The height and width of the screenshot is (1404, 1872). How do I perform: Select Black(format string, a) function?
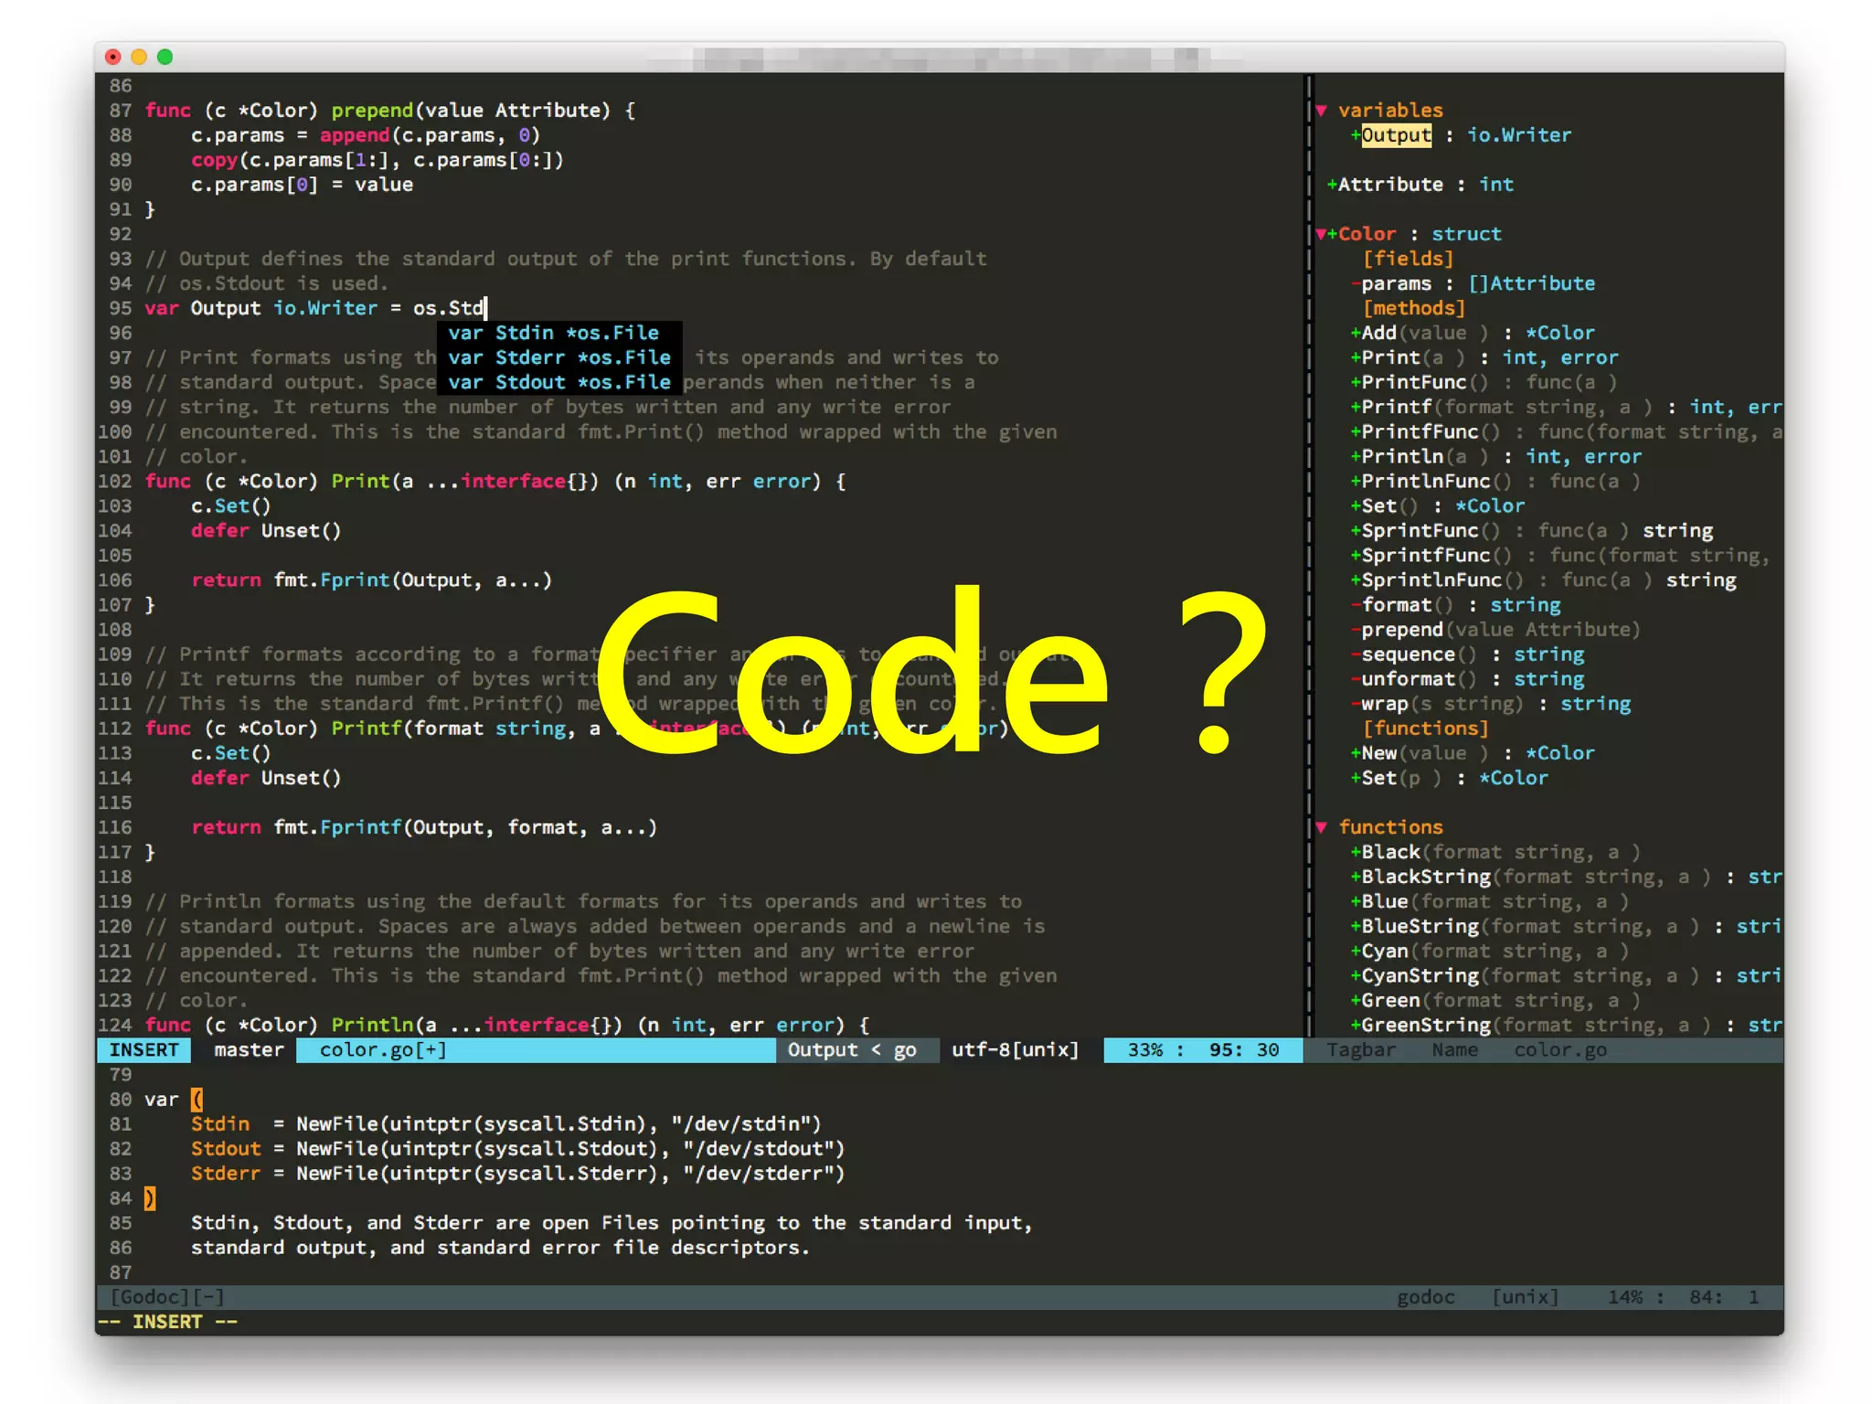(x=1496, y=852)
